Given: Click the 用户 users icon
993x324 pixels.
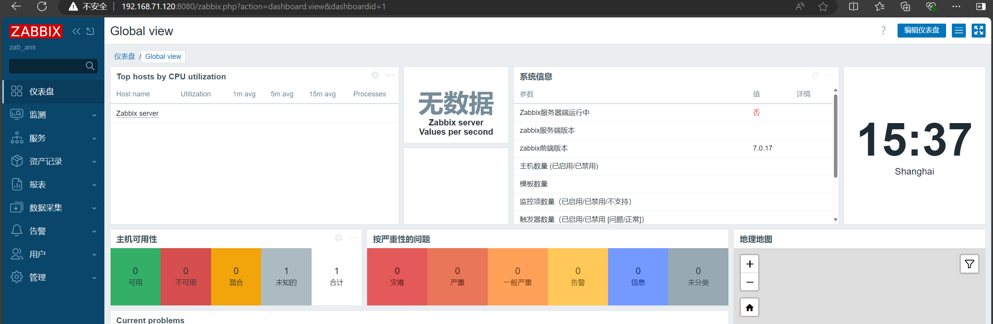Looking at the screenshot, I should [x=17, y=254].
